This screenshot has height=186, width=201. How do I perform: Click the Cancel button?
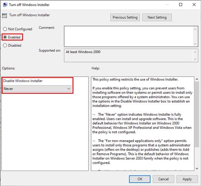click(x=163, y=179)
